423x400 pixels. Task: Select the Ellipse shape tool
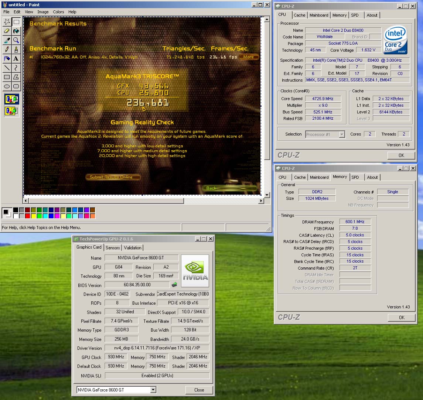(x=7, y=86)
